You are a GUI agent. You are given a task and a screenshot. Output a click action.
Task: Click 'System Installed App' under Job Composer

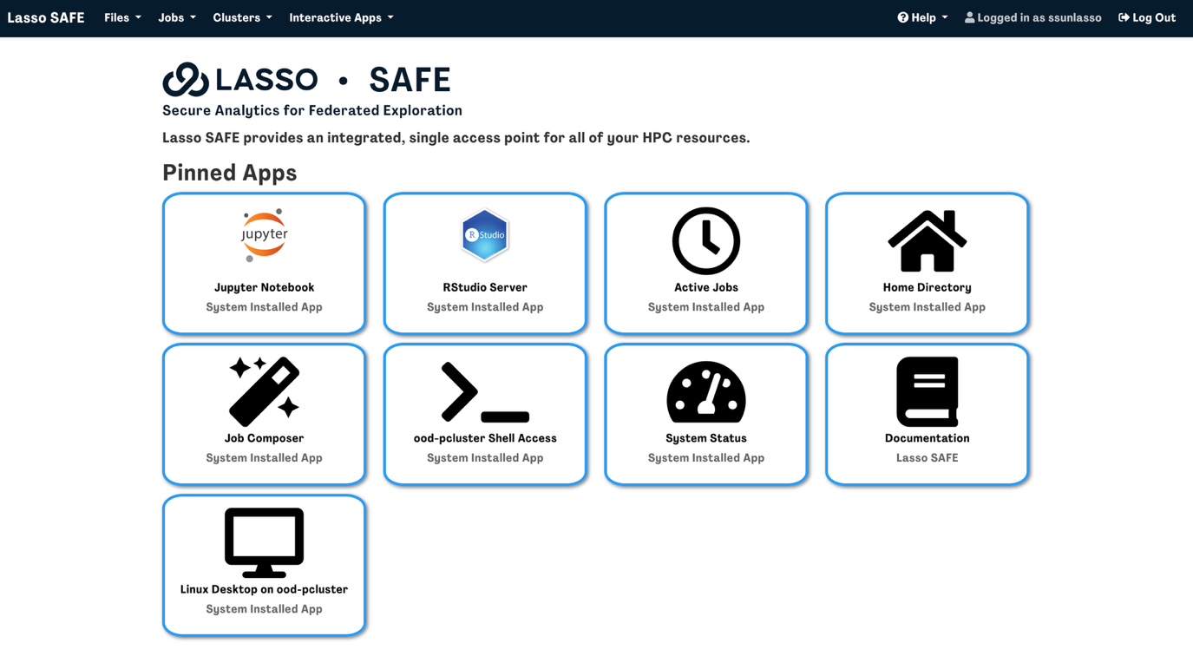pyautogui.click(x=264, y=458)
